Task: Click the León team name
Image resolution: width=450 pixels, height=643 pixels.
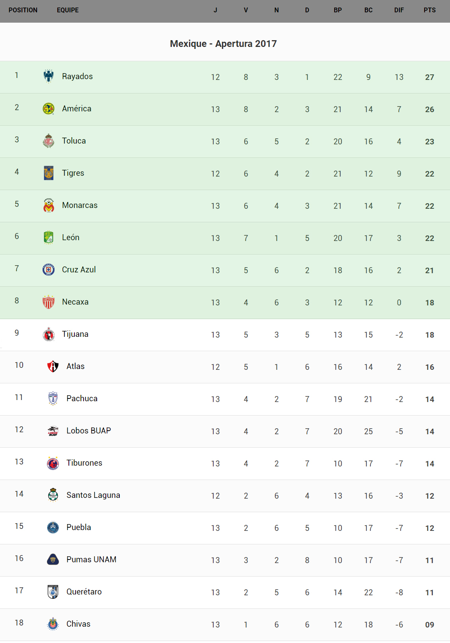Action: coord(71,237)
